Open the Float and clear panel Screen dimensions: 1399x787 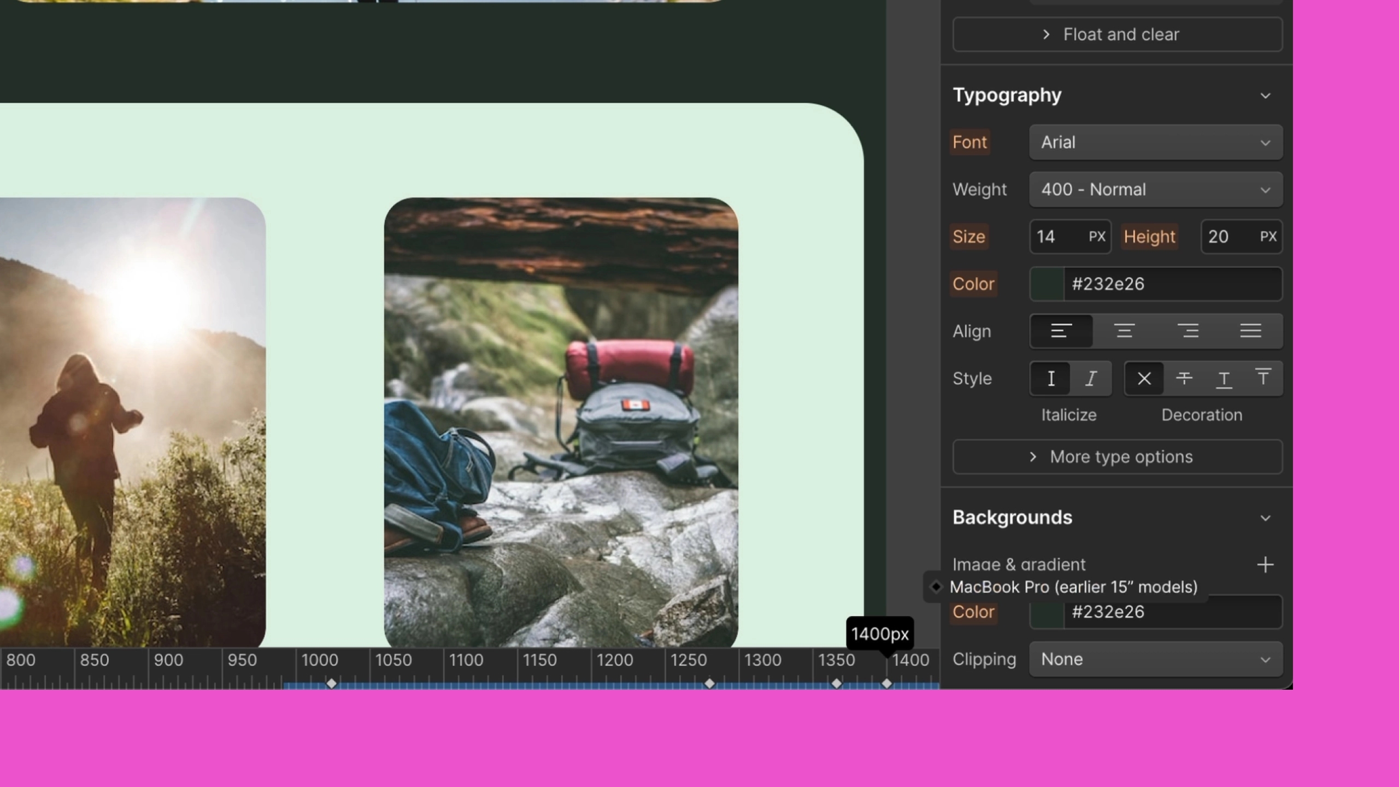pyautogui.click(x=1116, y=34)
